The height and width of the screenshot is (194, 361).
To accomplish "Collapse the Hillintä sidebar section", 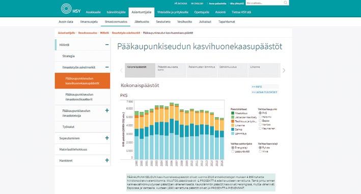I will (x=107, y=45).
